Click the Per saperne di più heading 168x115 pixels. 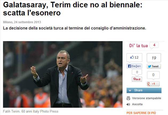[141, 113]
